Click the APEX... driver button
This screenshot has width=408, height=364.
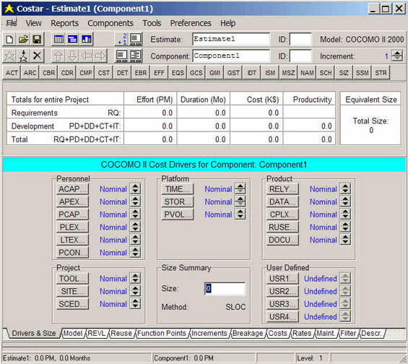72,201
